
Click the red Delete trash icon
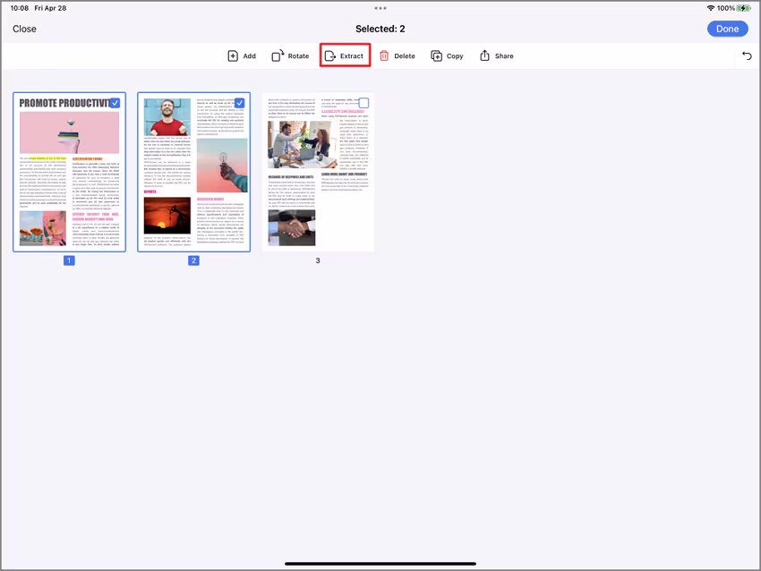click(x=384, y=55)
